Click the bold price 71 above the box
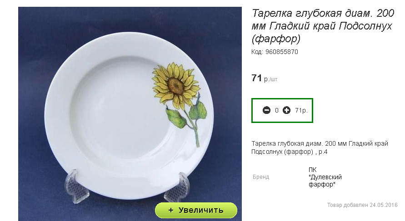Image resolution: width=405 pixels, height=221 pixels. click(256, 78)
